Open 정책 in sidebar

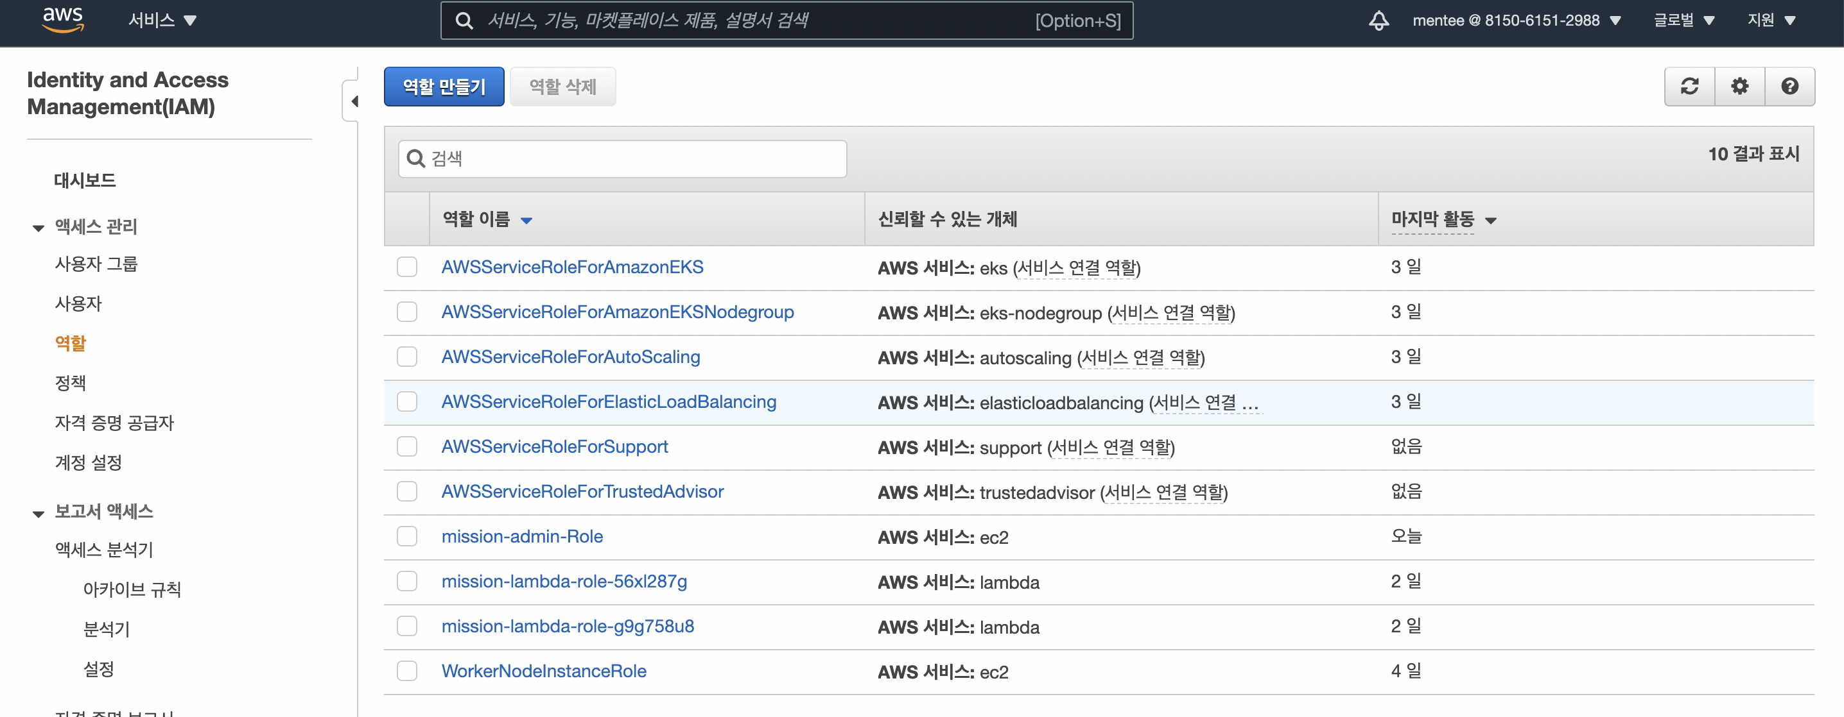click(x=70, y=383)
